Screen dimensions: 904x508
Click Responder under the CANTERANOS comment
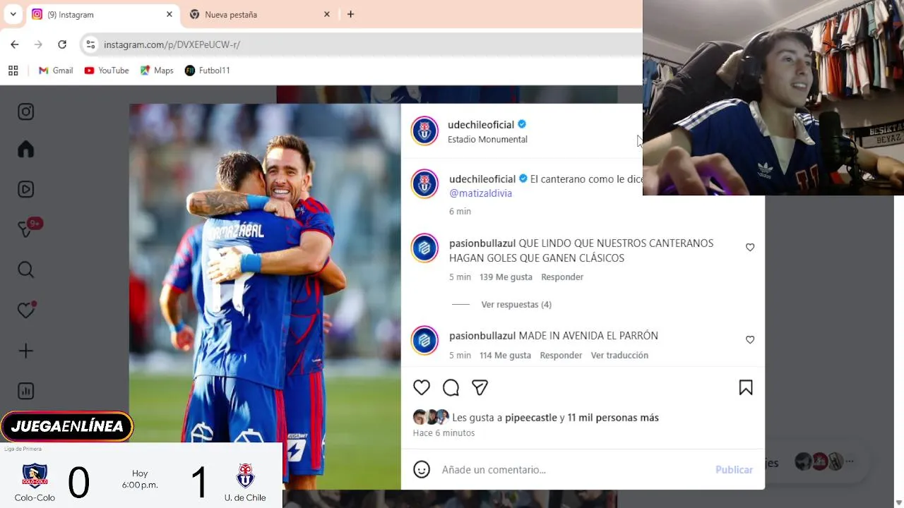pyautogui.click(x=562, y=277)
